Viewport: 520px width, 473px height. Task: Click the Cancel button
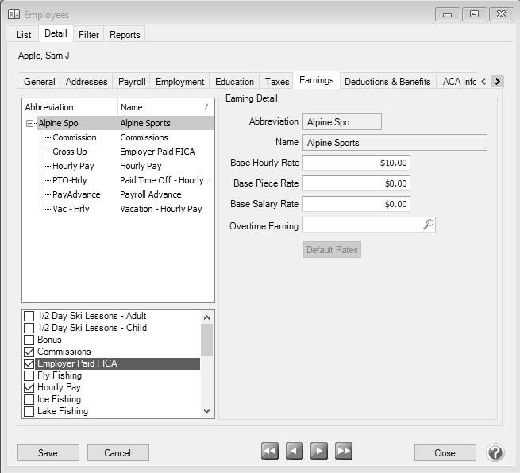(x=117, y=453)
